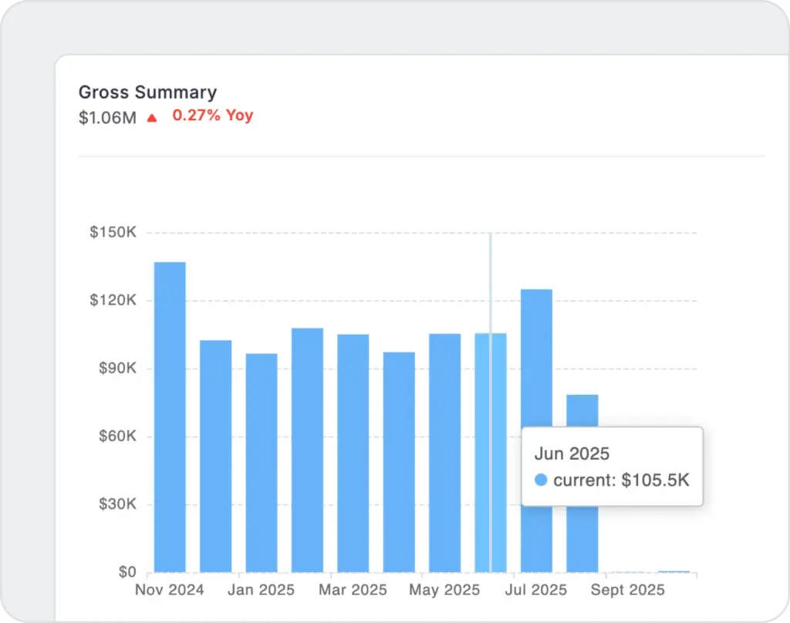Select the Feb 2025 bar

pyautogui.click(x=307, y=450)
